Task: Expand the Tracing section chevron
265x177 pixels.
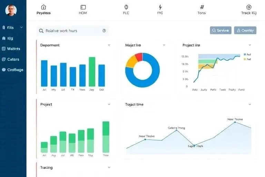Action: pos(109,167)
